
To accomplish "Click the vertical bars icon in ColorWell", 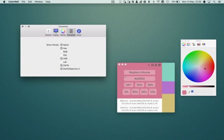I will coord(153,65).
